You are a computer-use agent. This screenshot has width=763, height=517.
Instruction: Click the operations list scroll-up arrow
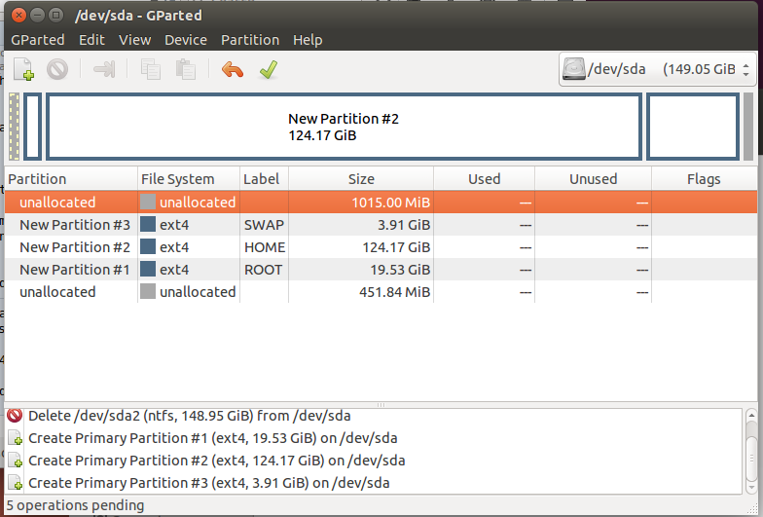(x=751, y=416)
